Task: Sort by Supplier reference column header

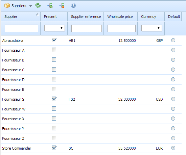Action: click(86, 17)
